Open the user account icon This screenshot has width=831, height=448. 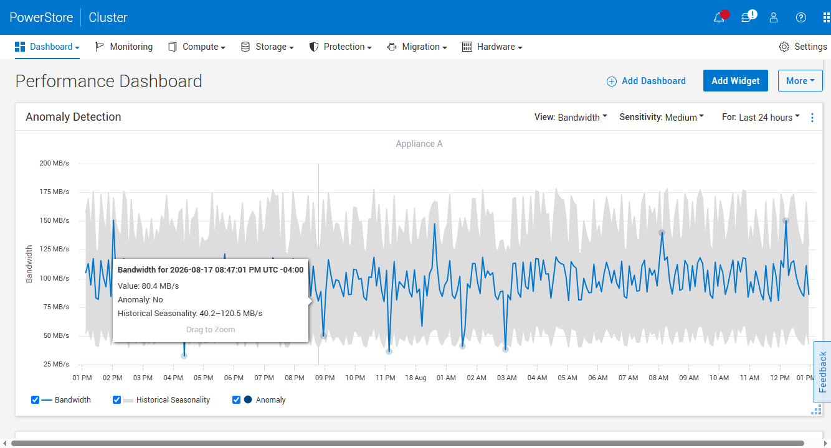(x=774, y=17)
